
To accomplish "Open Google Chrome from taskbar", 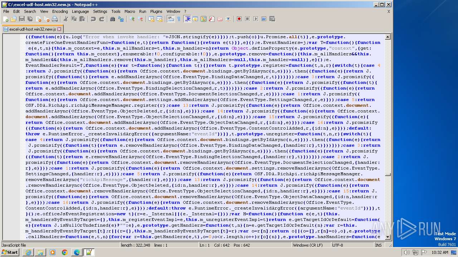I will pyautogui.click(x=65, y=252).
